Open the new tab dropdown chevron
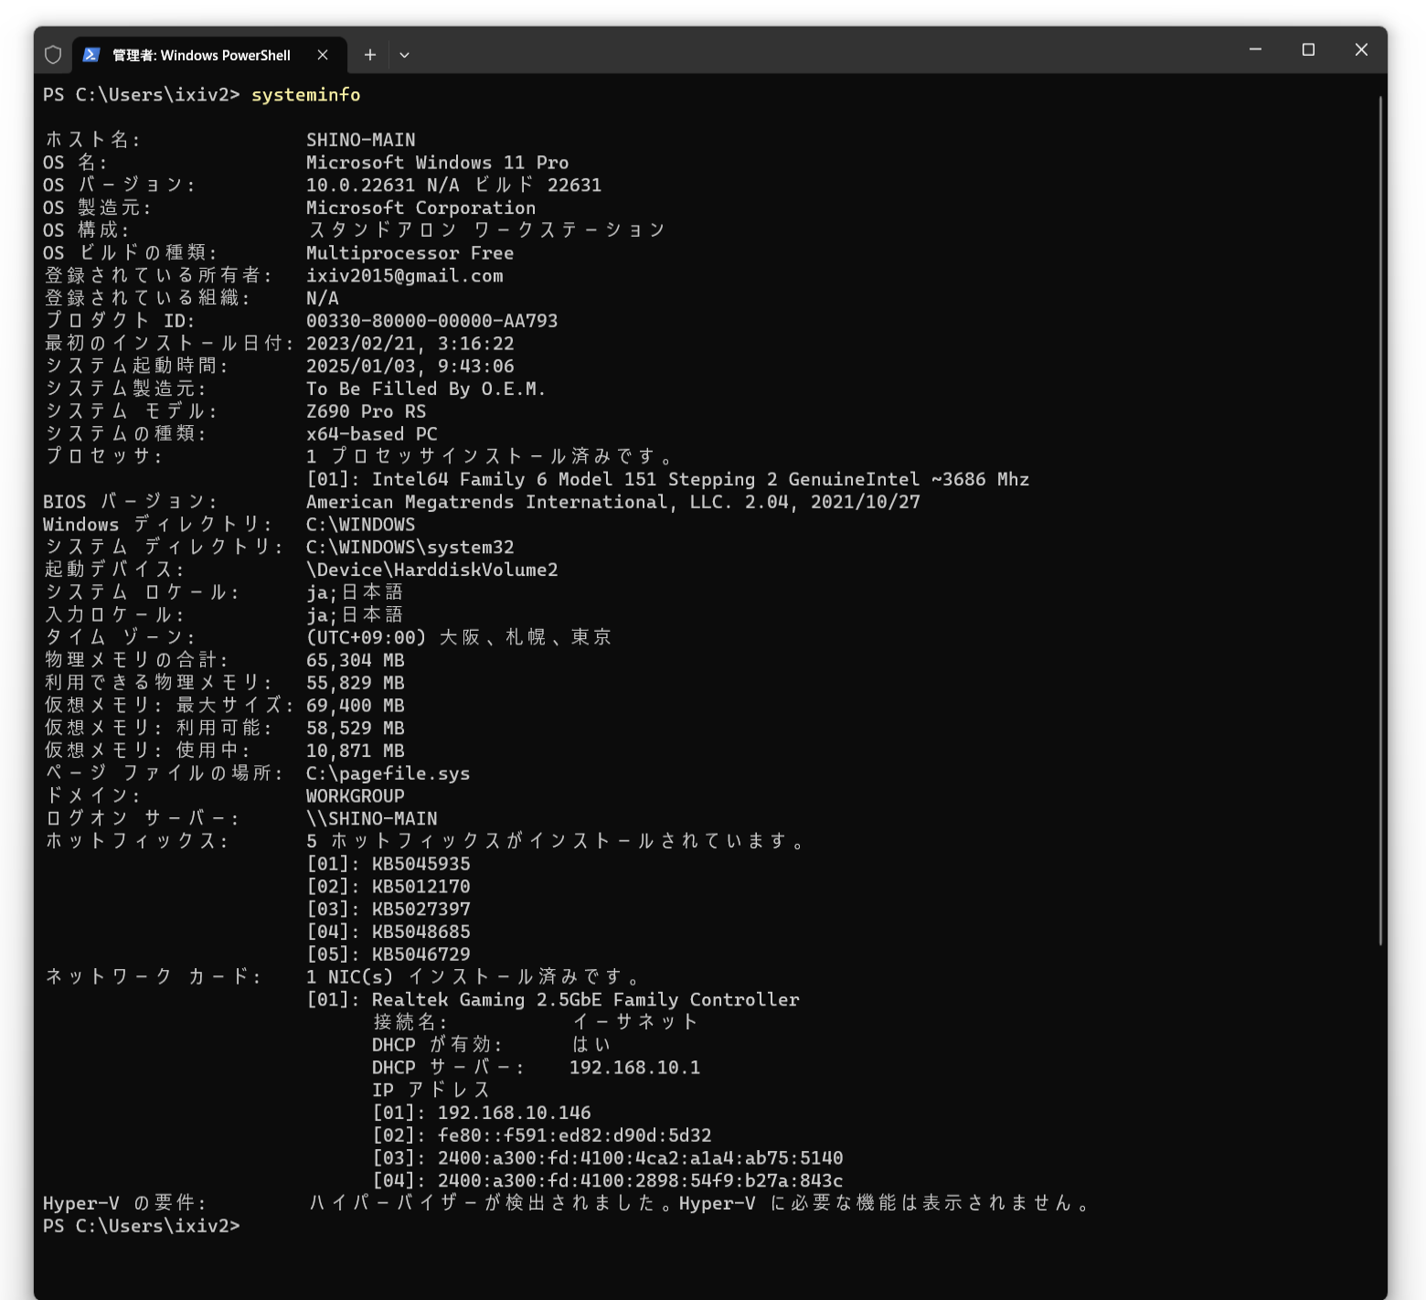The width and height of the screenshot is (1426, 1300). point(404,55)
